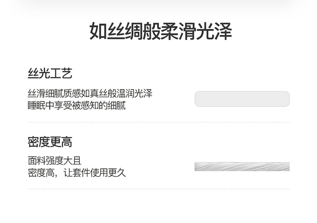Click the dotted divider below 密度更高 section
This screenshot has width=317, height=223.
[158, 189]
